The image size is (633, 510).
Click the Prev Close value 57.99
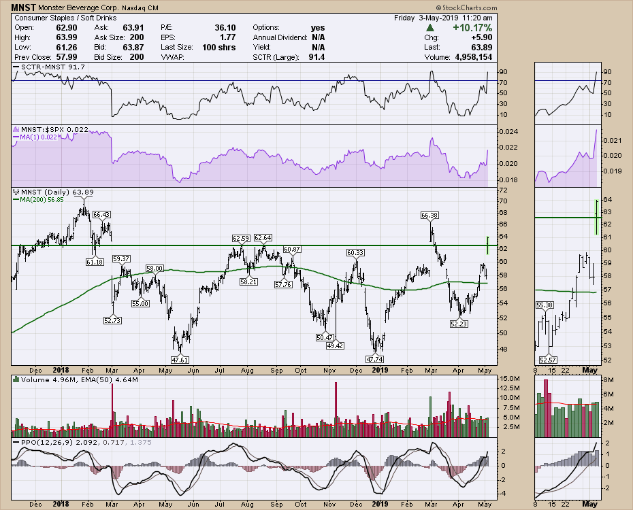tap(67, 57)
